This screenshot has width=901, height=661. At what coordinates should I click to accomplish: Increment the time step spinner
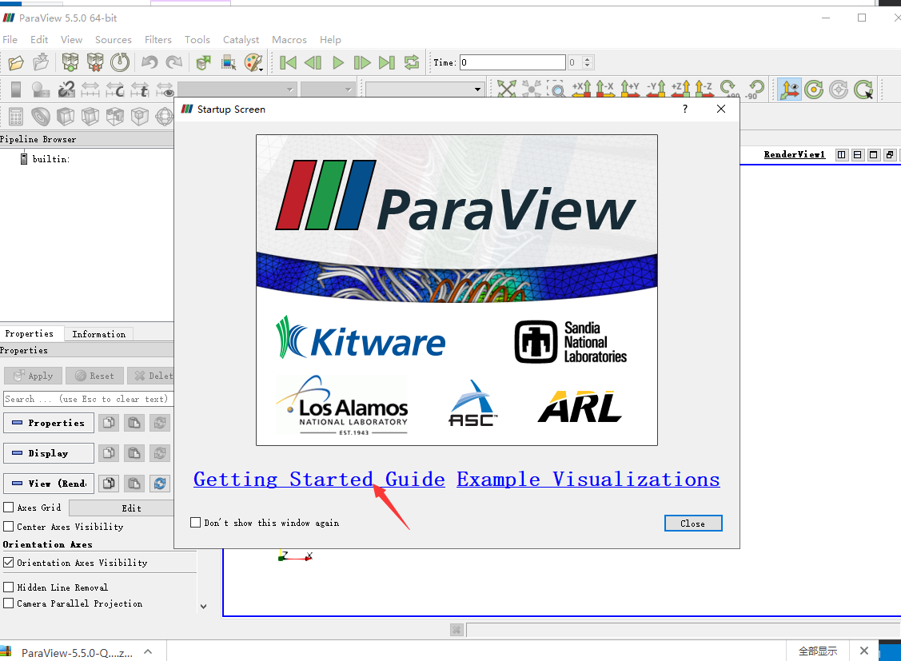tap(588, 58)
